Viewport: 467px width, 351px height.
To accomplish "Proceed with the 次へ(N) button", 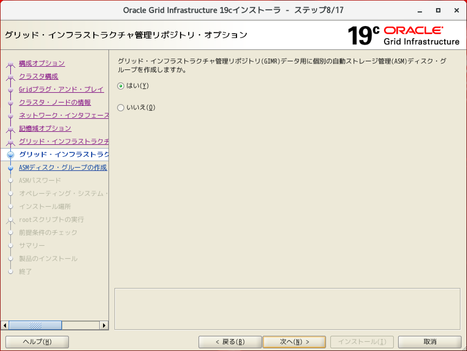I will pyautogui.click(x=294, y=342).
